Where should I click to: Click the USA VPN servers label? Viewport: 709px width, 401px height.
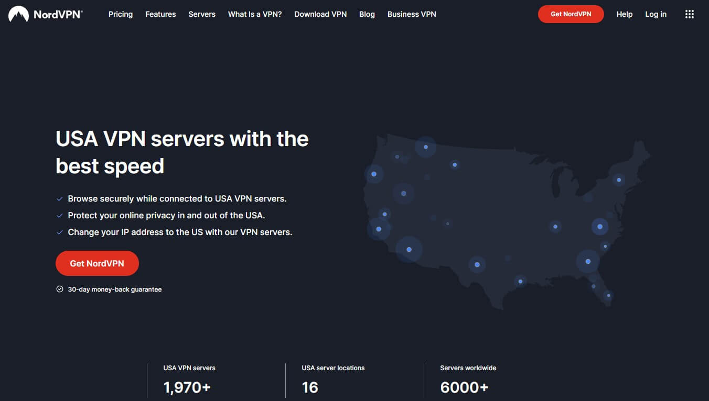coord(189,368)
